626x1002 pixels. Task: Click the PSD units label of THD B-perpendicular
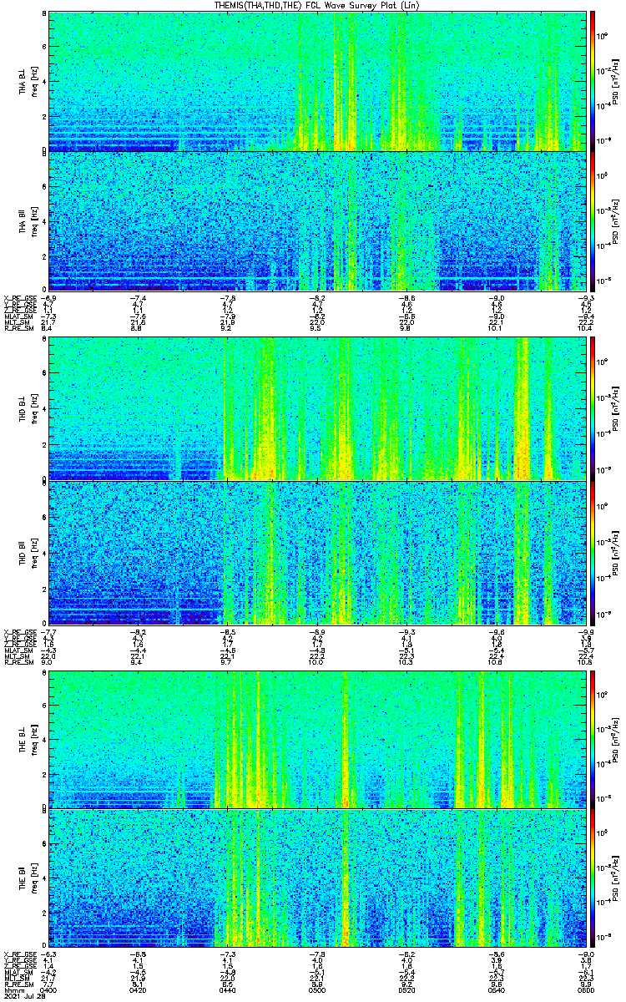[615, 409]
